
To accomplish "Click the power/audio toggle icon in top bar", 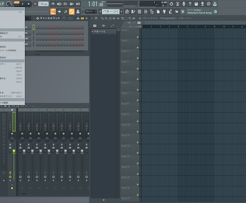I will pos(171,4).
